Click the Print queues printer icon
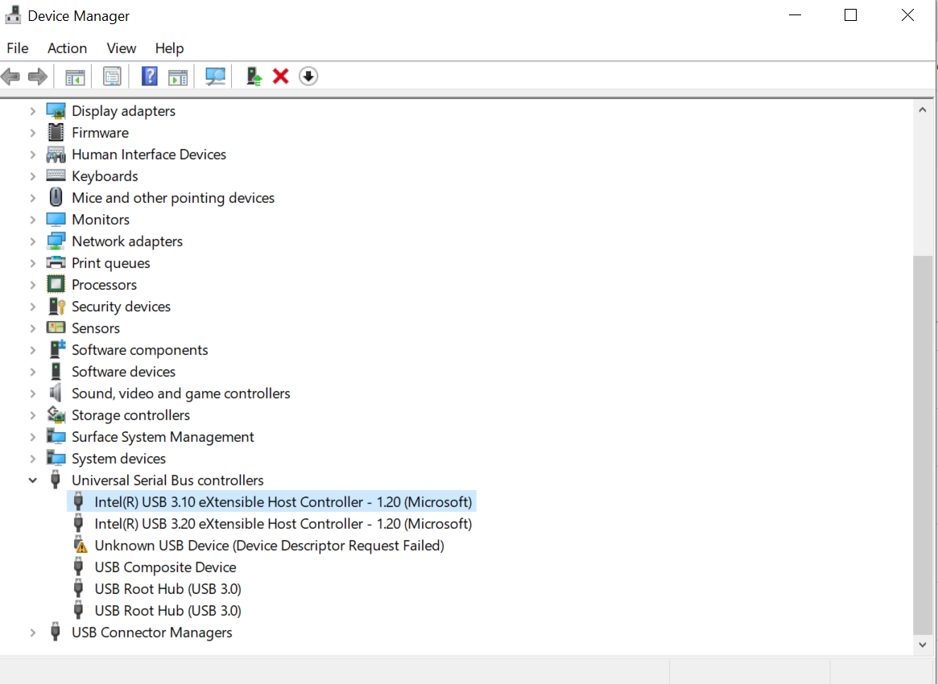Image resolution: width=938 pixels, height=684 pixels. 56,262
